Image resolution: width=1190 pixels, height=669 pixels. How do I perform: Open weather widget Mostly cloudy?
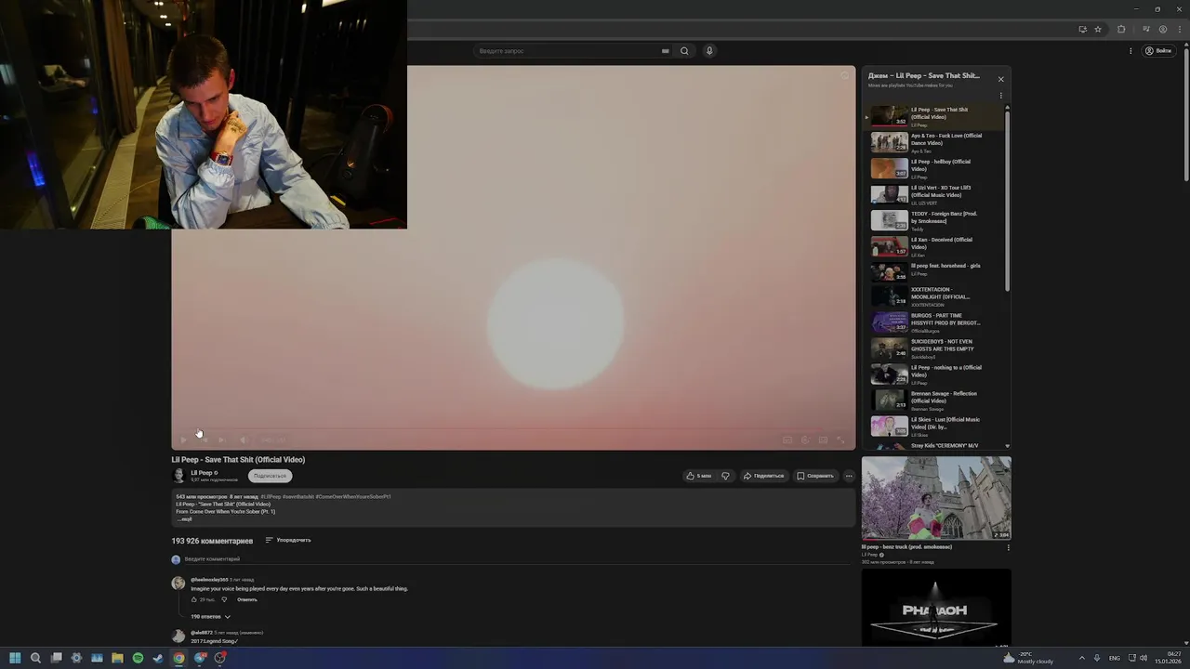tap(1029, 658)
